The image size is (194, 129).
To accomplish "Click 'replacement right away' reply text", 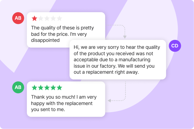I will click(x=112, y=72).
